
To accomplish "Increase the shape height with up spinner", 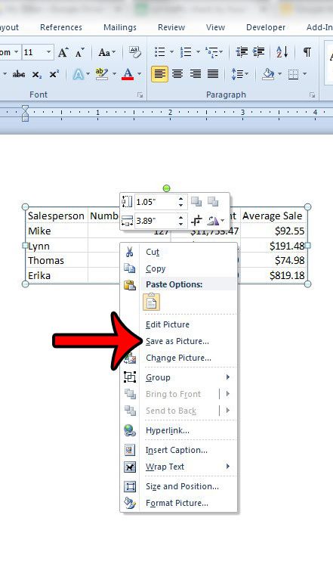I will point(181,199).
